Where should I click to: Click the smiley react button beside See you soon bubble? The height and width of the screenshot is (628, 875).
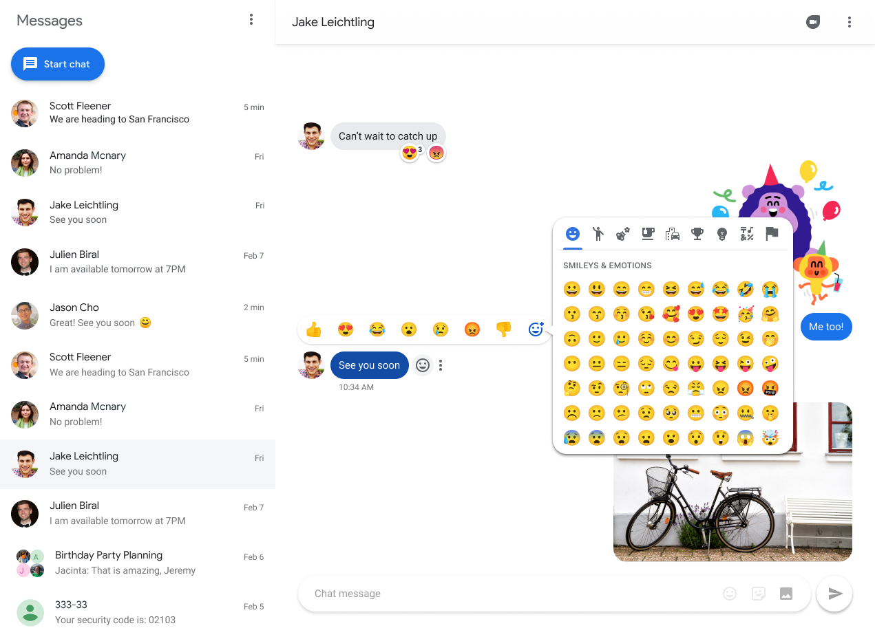423,365
